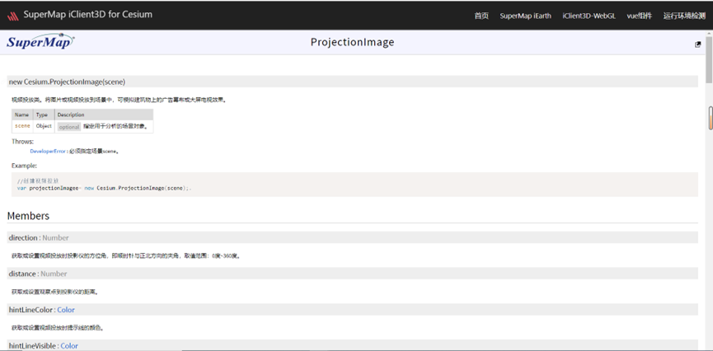Click the Throws: label
The width and height of the screenshot is (713, 351).
coord(23,142)
